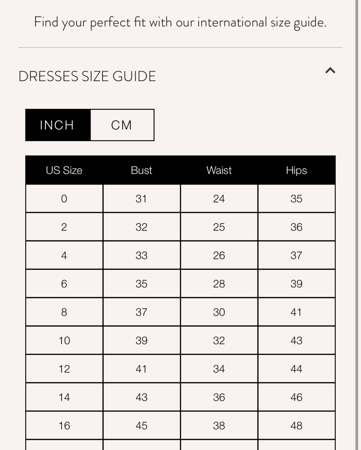Image resolution: width=361 pixels, height=450 pixels.
Task: Select the US size 12 cell
Action: [64, 369]
